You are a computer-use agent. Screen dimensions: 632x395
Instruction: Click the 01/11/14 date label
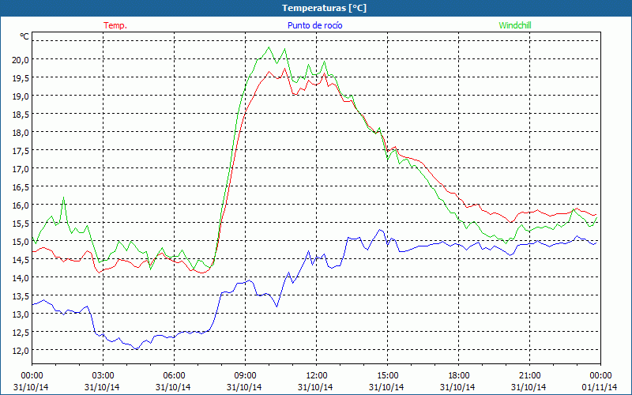tap(600, 387)
